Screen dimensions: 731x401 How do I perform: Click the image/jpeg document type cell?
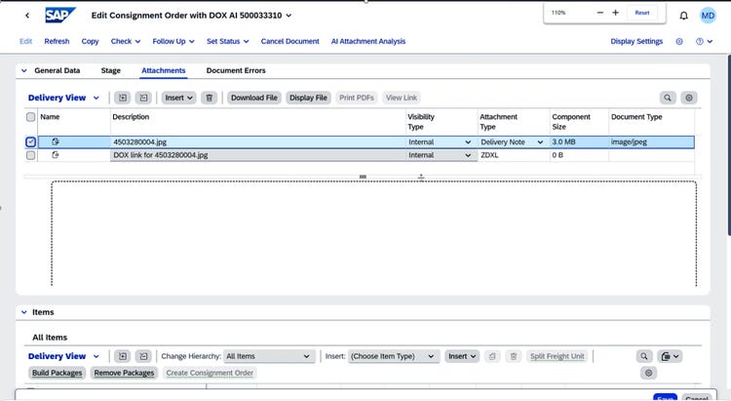click(651, 141)
